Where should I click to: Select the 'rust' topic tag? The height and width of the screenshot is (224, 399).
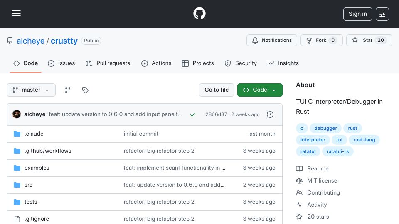352,128
